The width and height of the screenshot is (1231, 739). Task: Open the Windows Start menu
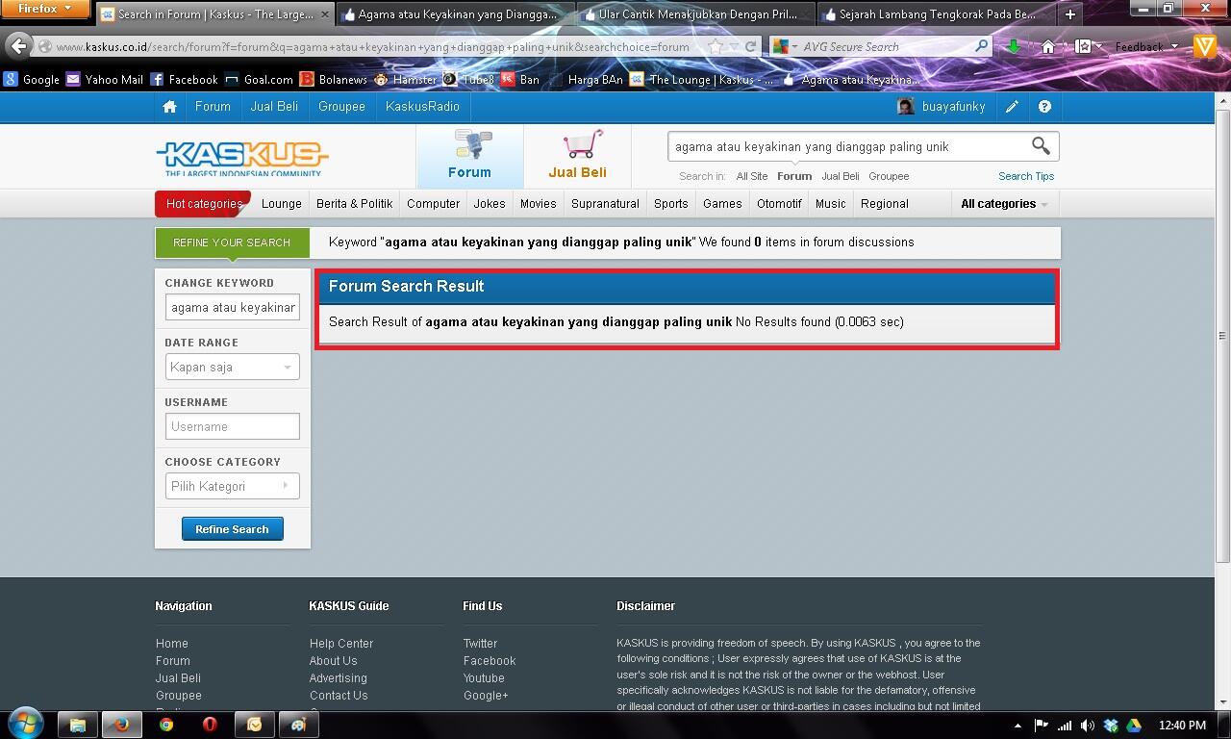coord(25,724)
